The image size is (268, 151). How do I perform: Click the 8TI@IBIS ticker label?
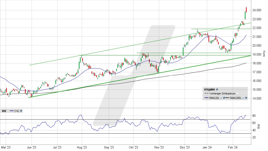tap(210, 89)
